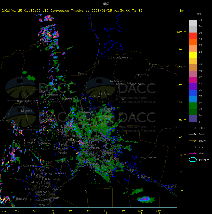Click the Anchoris map label
The width and height of the screenshot is (212, 214).
coord(60,173)
